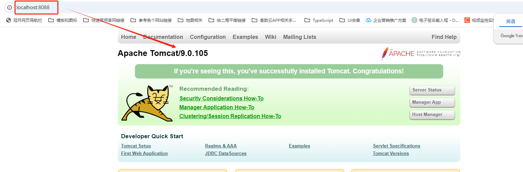This screenshot has width=523, height=172.
Task: Open Examples in the top navigation bar
Action: [245, 37]
